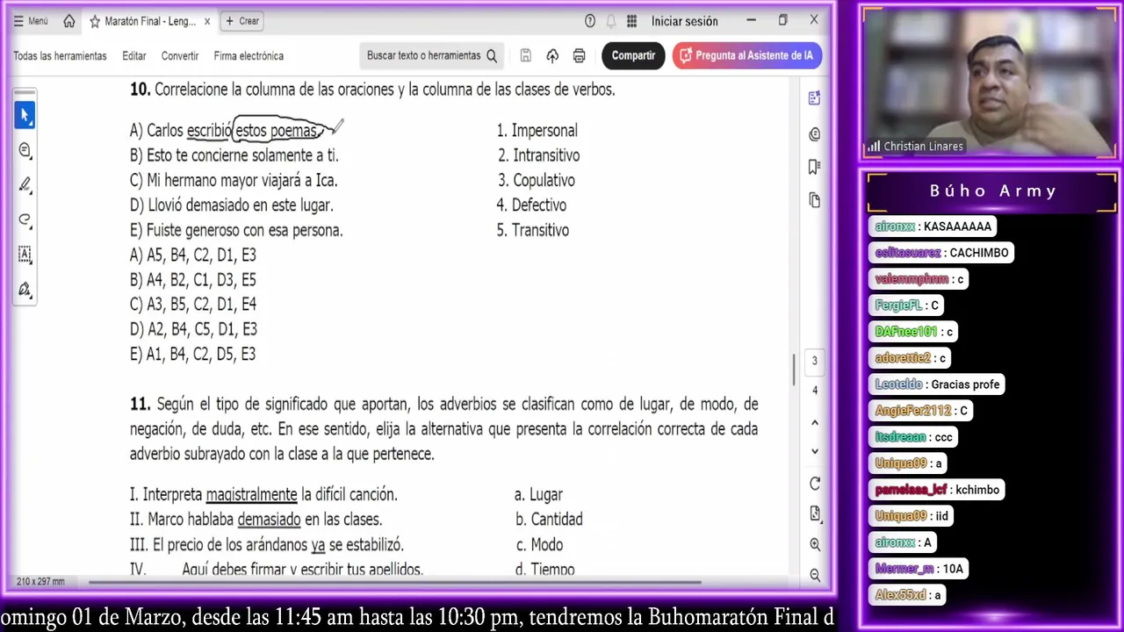Click answer option A) A5, B4, C2, D1, E3
The height and width of the screenshot is (632, 1124).
[x=193, y=255]
